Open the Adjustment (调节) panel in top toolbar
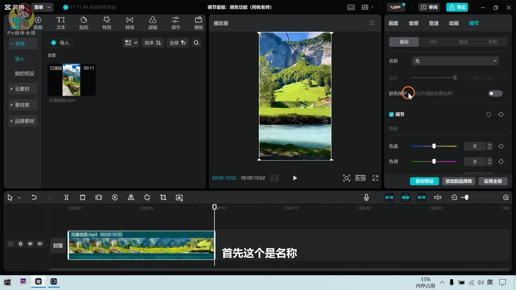516x290 pixels. [x=175, y=23]
